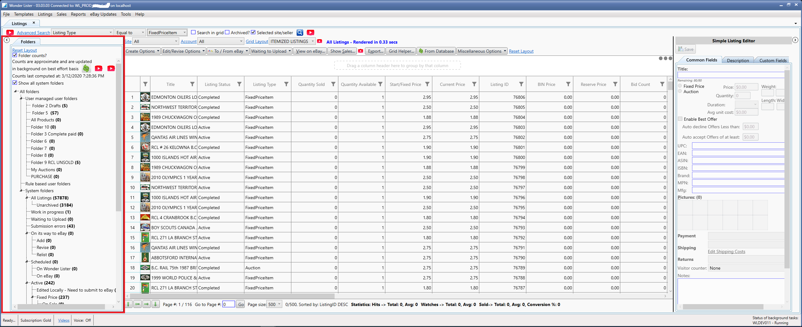Click the three dots options icon above grid
The width and height of the screenshot is (802, 327).
665,58
